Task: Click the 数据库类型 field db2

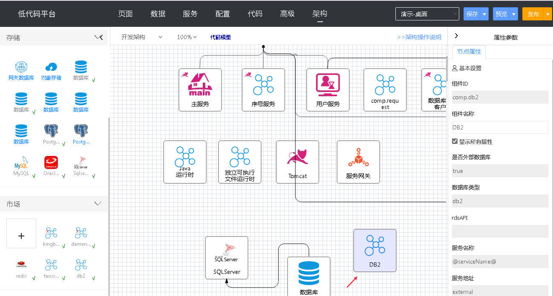Action: point(500,201)
